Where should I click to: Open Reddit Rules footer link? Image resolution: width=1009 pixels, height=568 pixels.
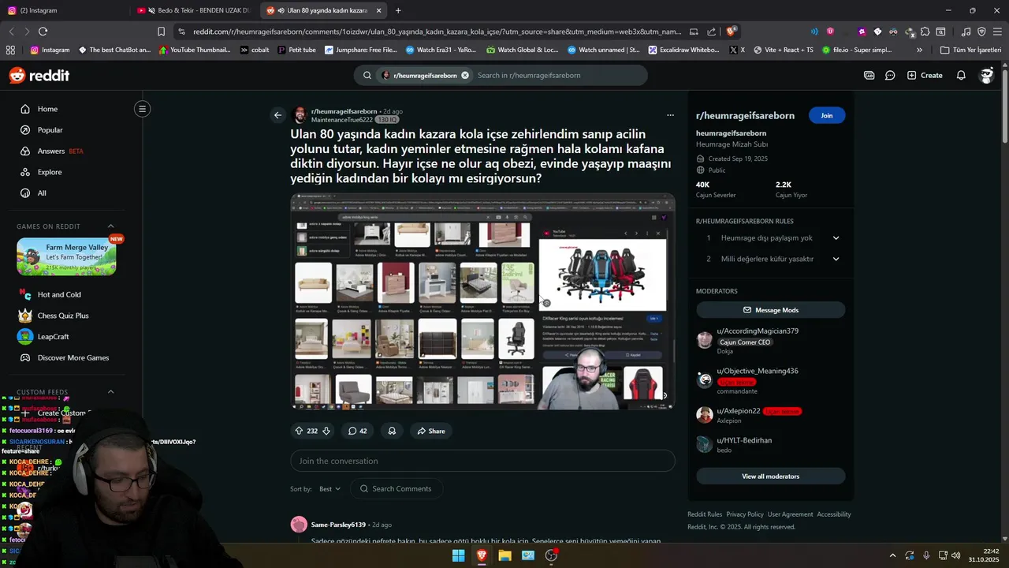tap(705, 514)
